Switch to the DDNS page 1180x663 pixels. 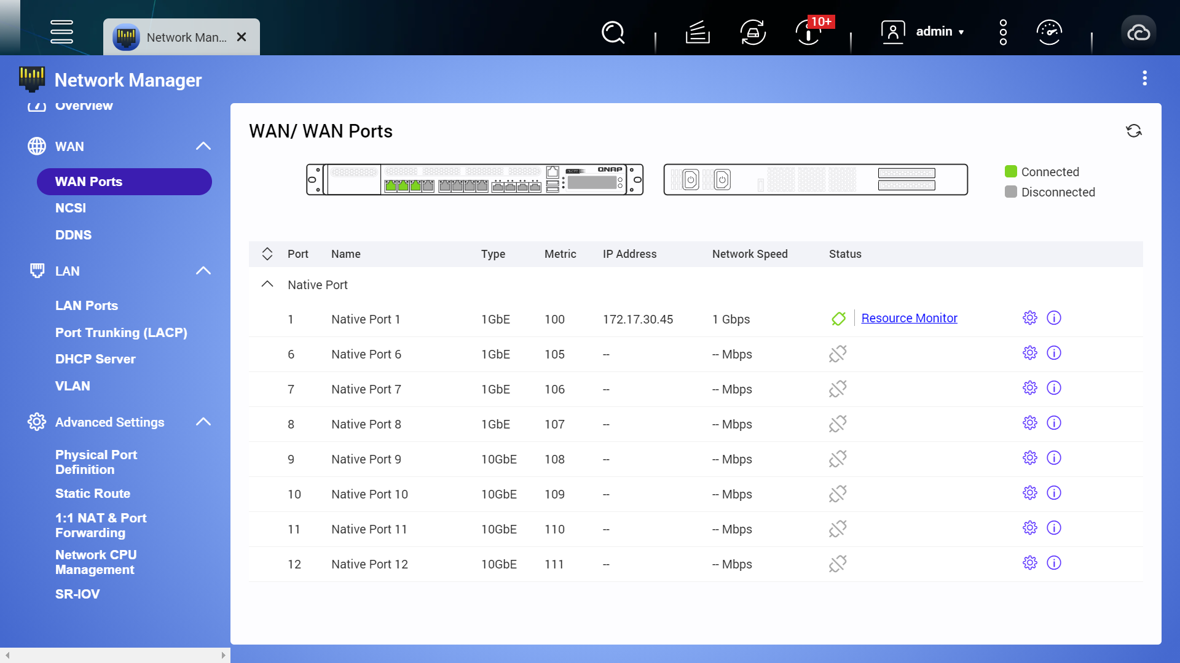(73, 235)
